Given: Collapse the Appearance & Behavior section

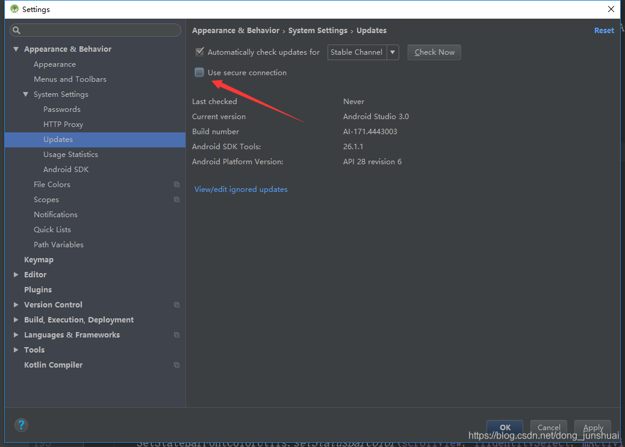Looking at the screenshot, I should 16,49.
